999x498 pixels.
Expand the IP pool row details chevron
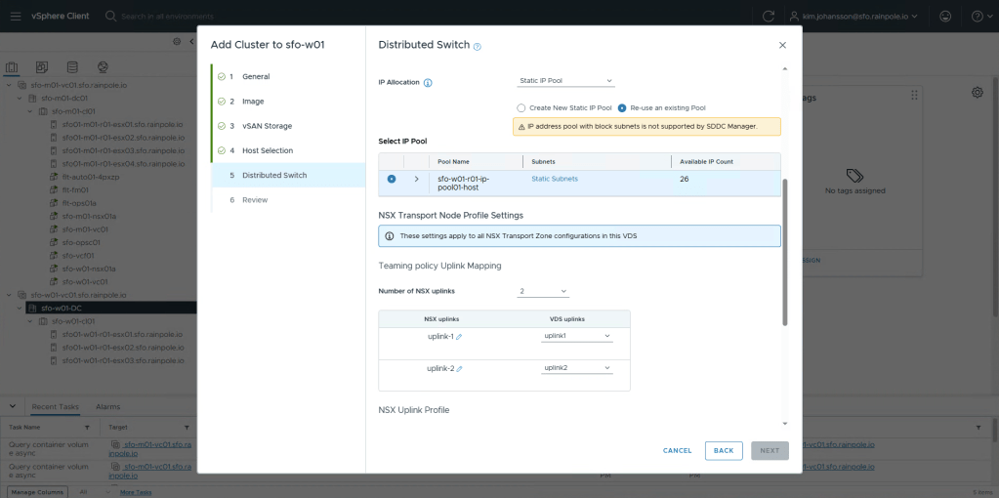pyautogui.click(x=417, y=179)
